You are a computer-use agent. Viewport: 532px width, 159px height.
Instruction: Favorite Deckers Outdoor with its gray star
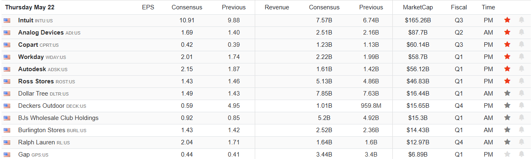click(x=507, y=105)
